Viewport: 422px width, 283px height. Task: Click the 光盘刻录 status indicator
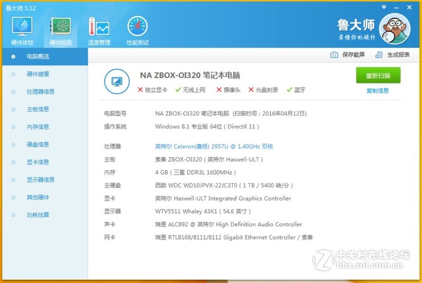coord(263,90)
